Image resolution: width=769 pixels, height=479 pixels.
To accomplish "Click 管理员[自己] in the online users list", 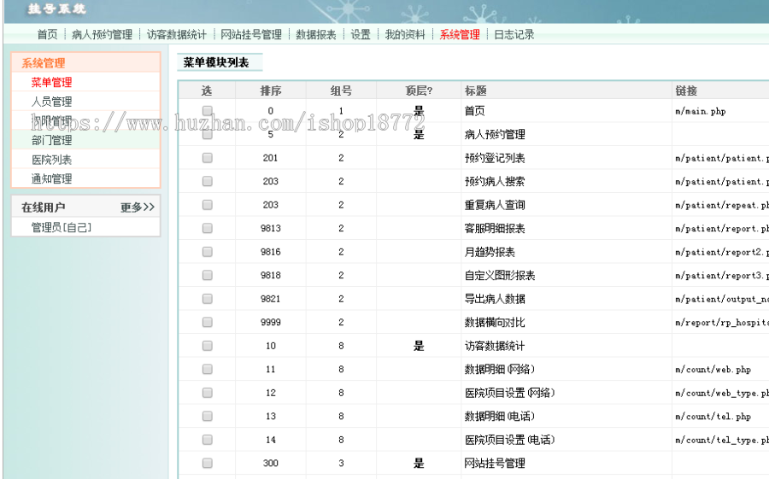I will [61, 227].
